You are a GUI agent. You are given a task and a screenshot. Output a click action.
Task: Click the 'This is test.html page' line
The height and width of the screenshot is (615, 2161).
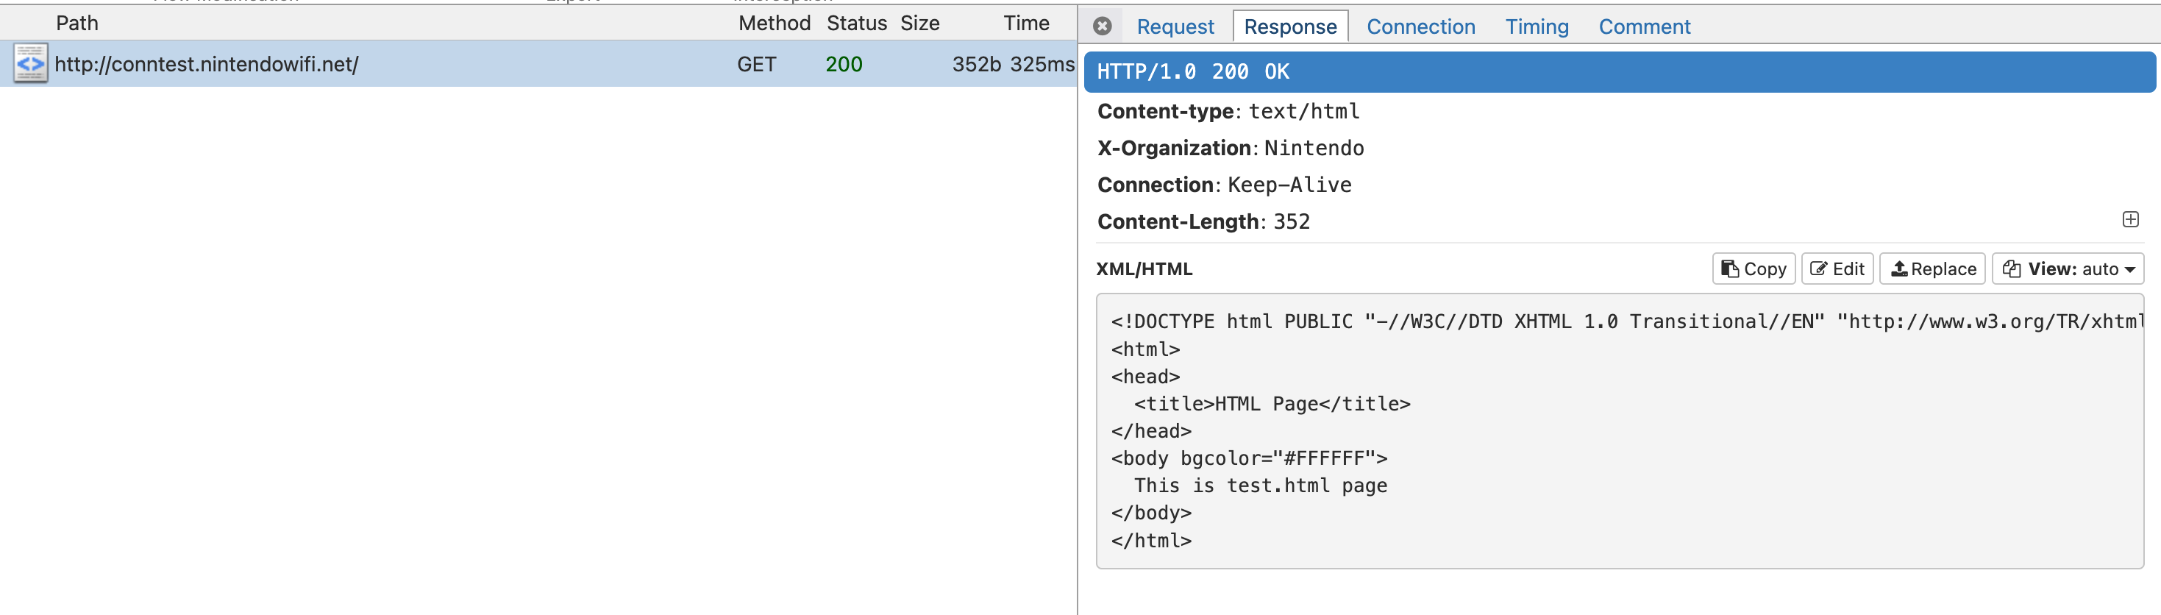[x=1260, y=485]
